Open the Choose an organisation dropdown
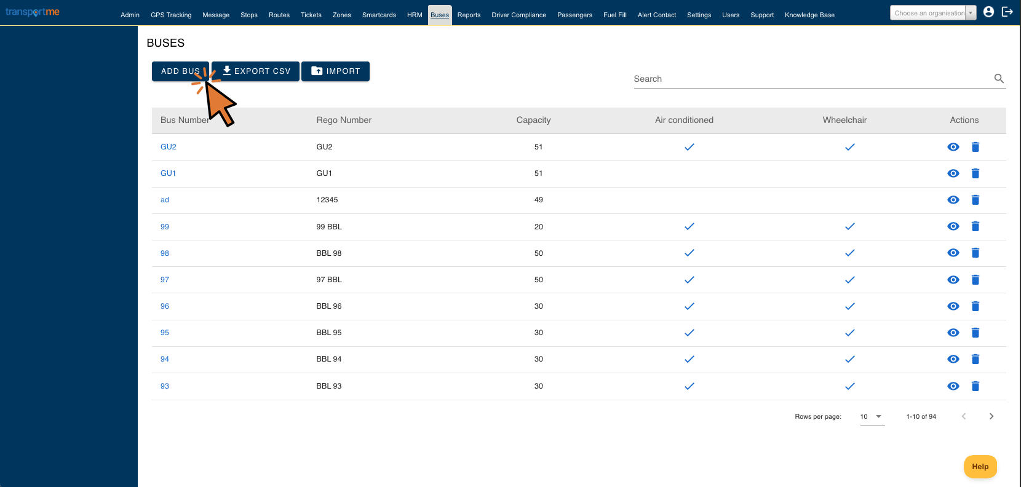This screenshot has width=1021, height=487. (x=933, y=13)
